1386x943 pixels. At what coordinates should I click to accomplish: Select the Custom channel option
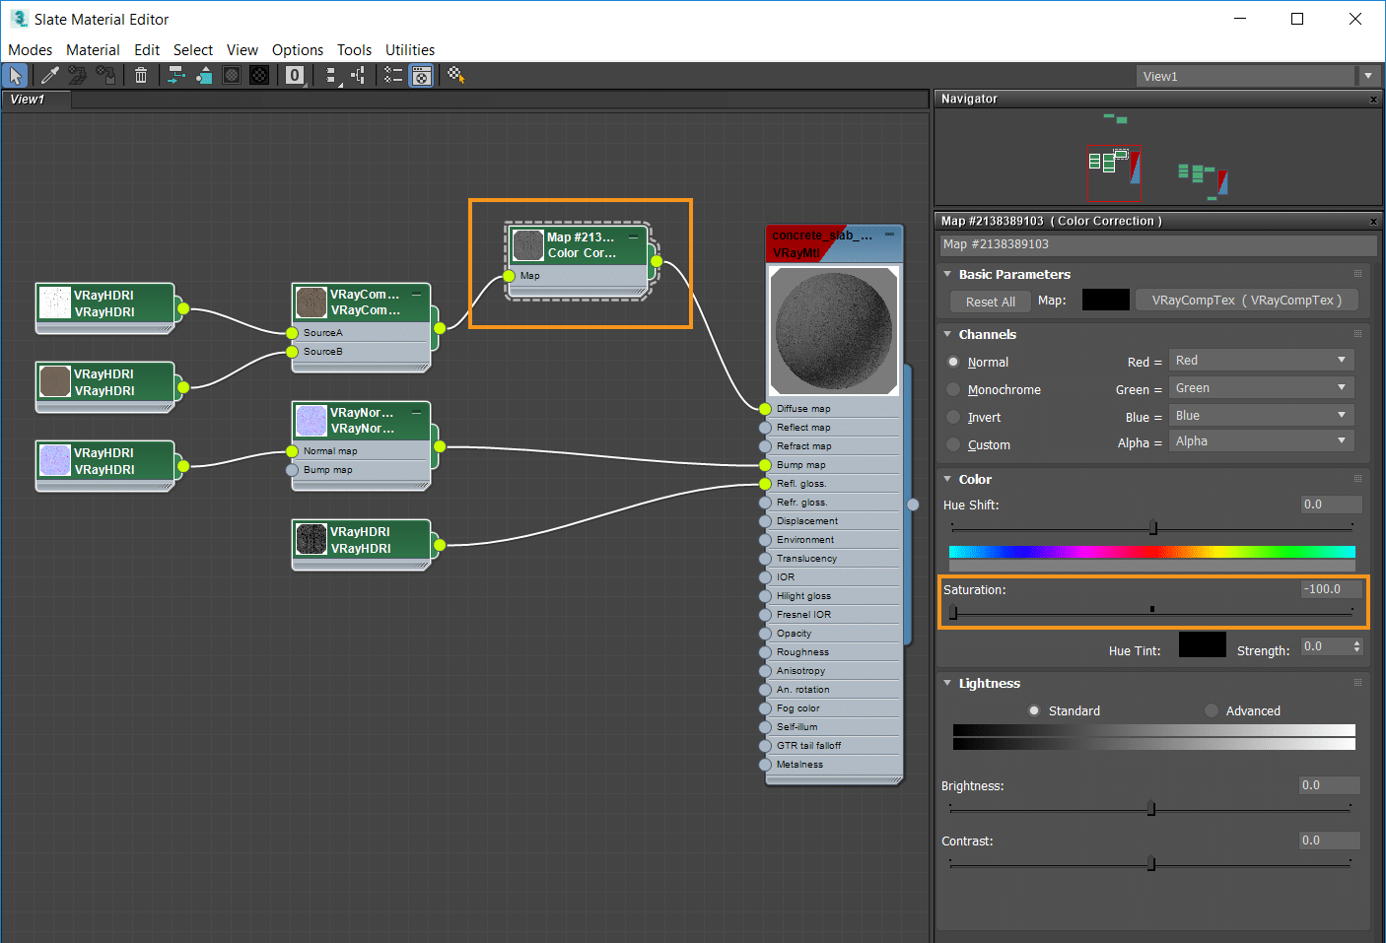pyautogui.click(x=953, y=444)
